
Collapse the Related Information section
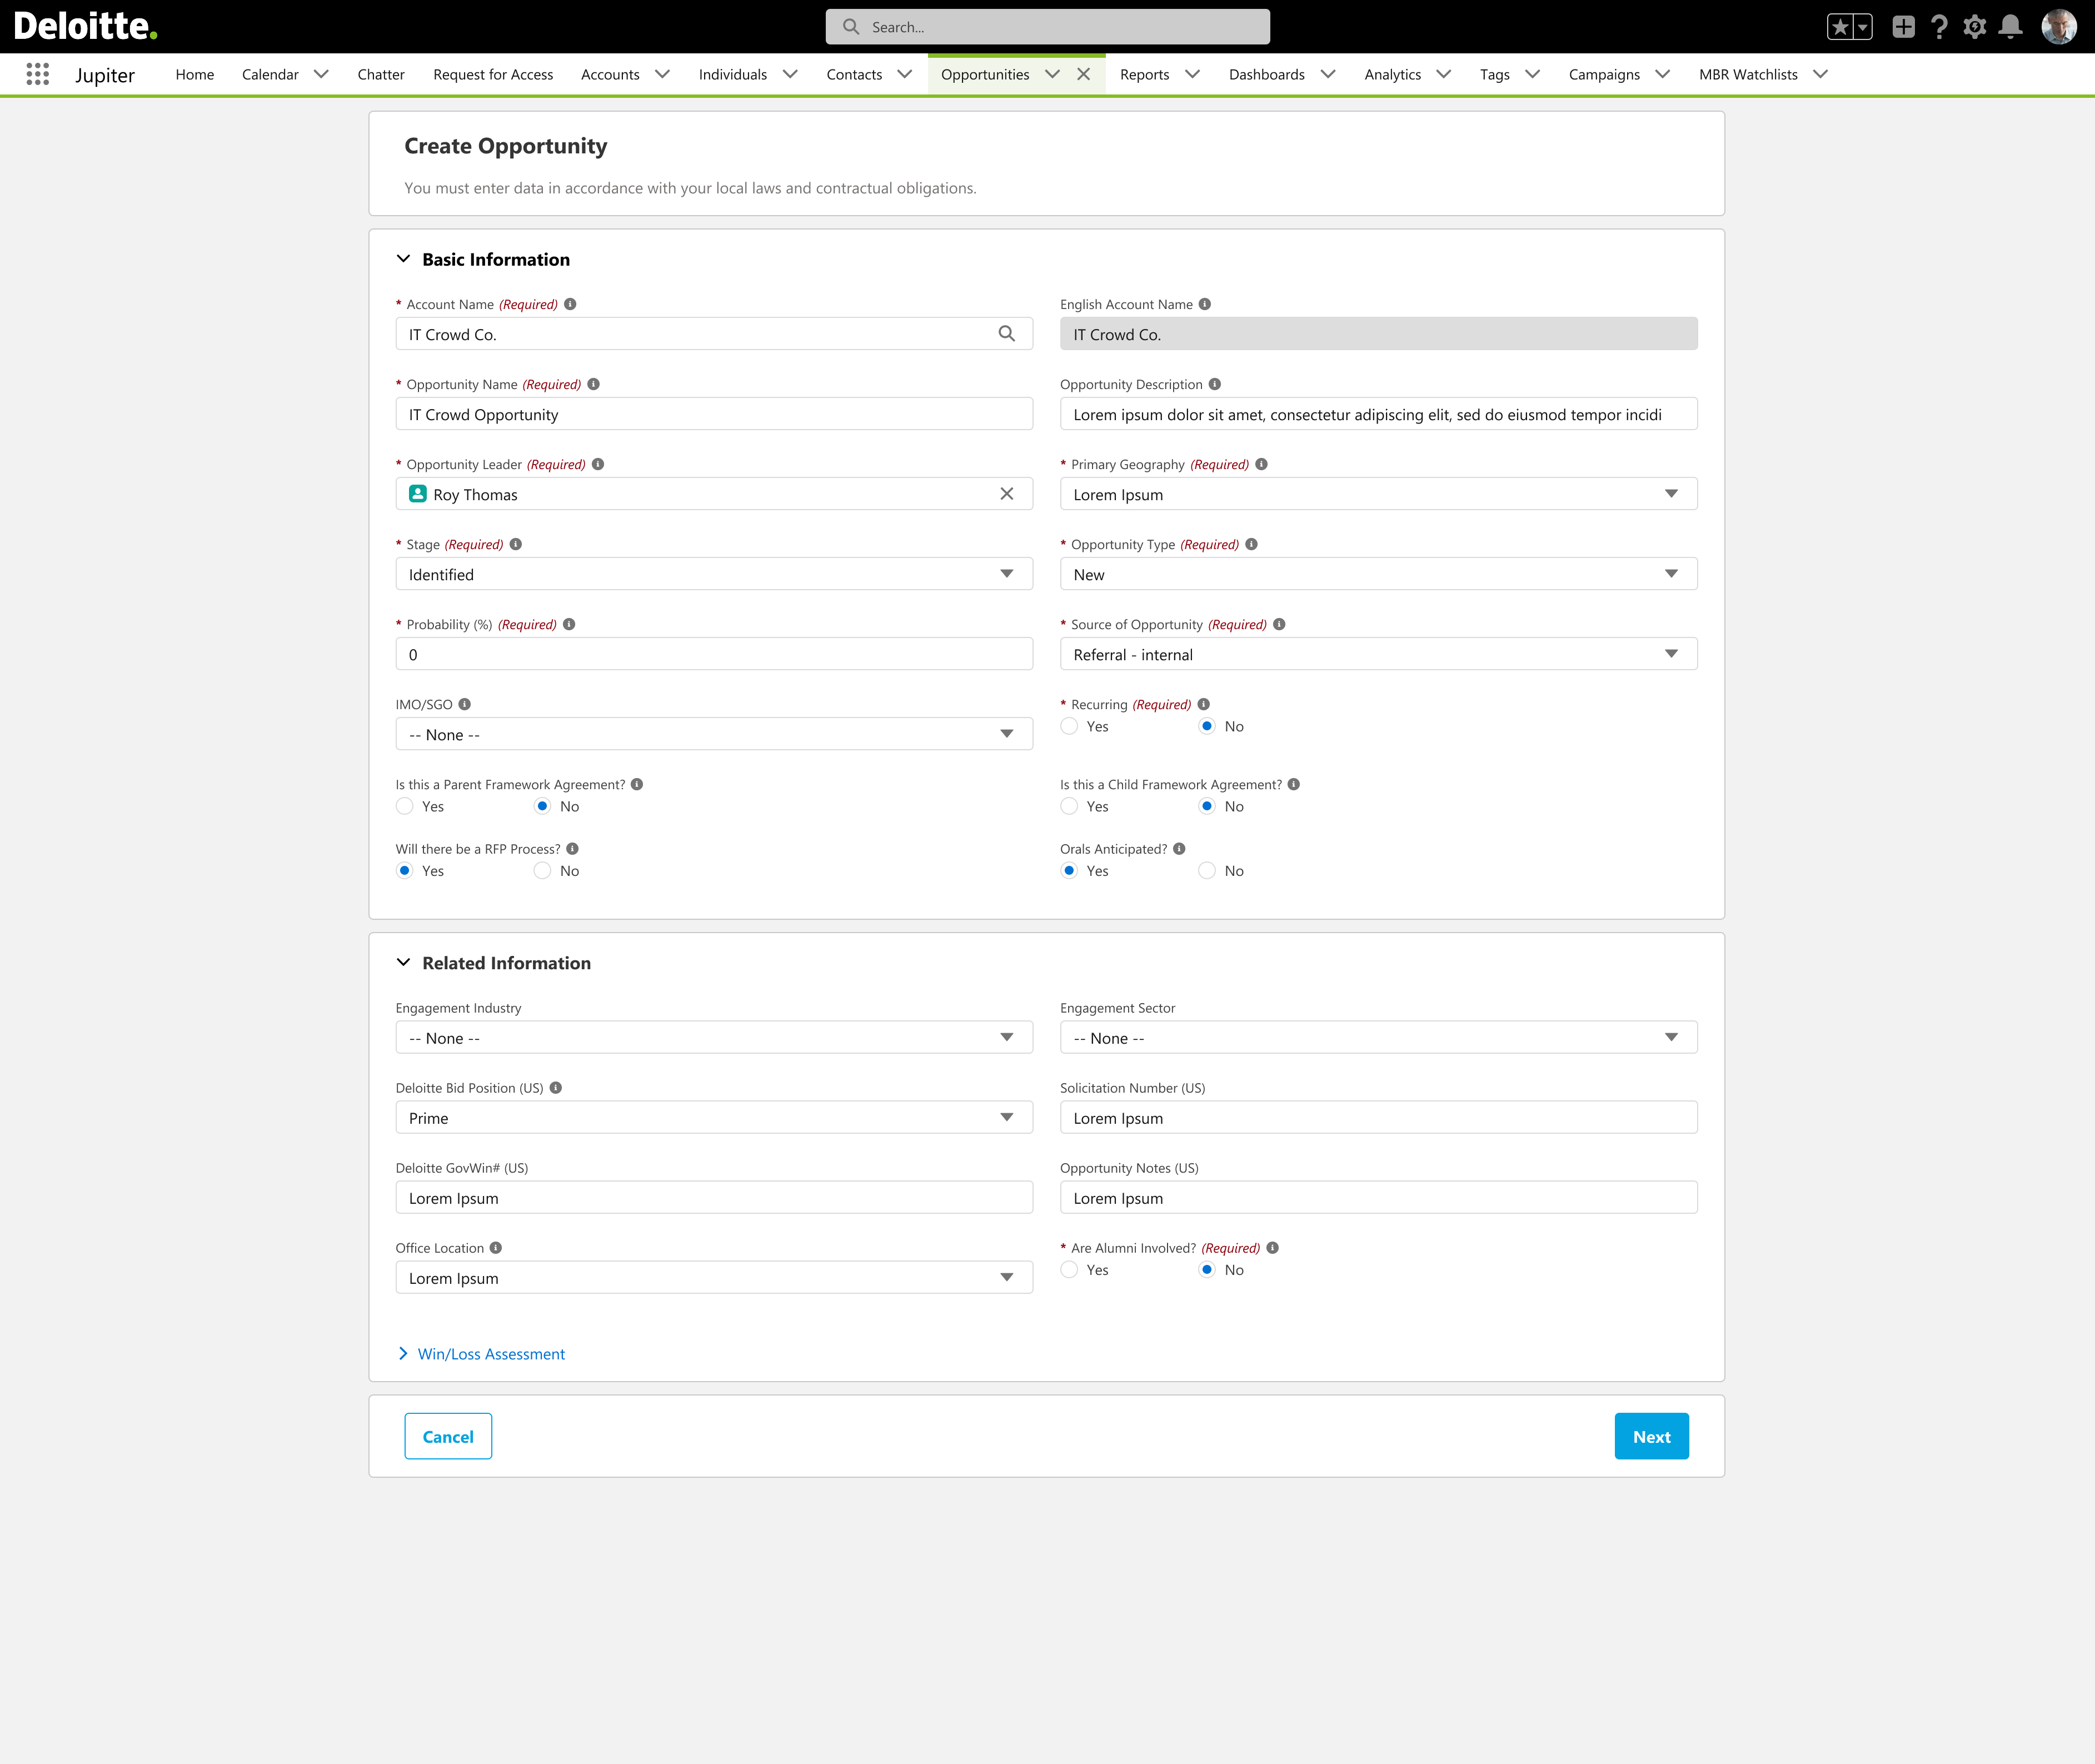coord(403,962)
